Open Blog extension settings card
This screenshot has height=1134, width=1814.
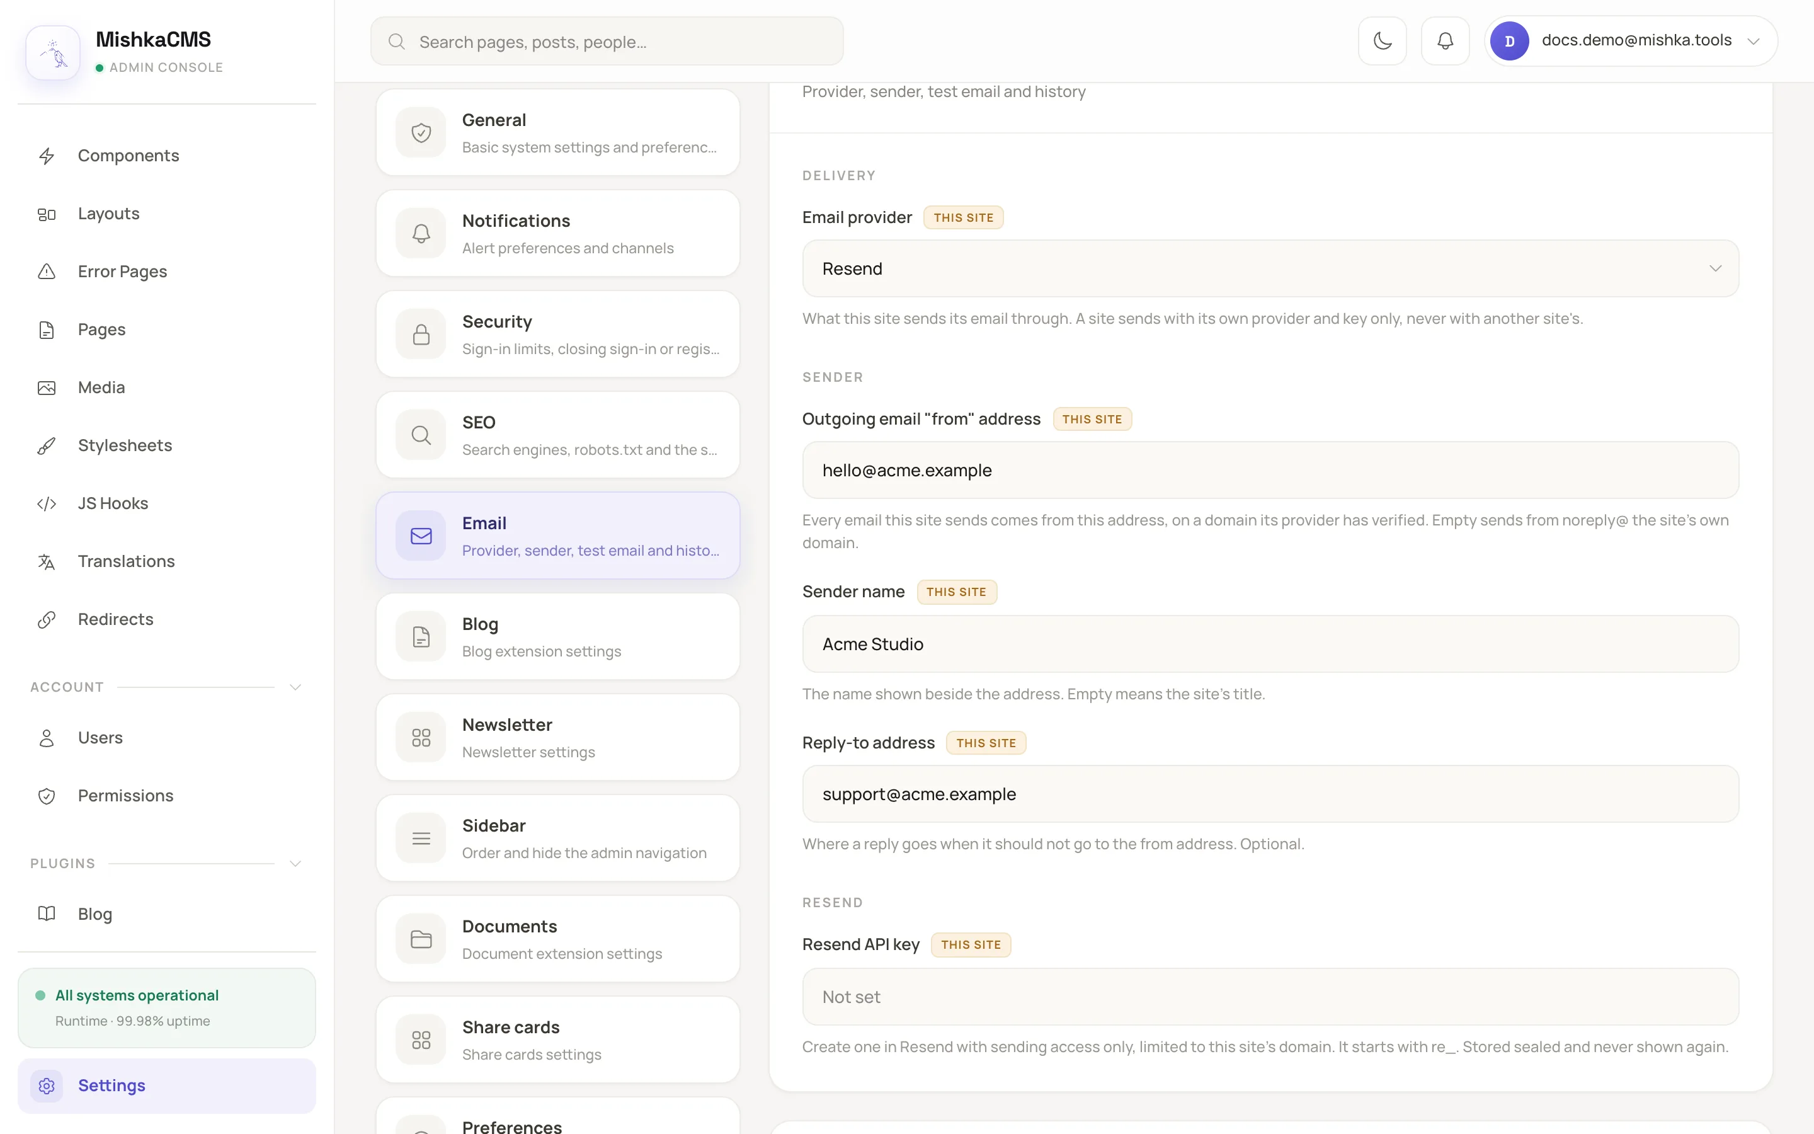click(x=557, y=637)
